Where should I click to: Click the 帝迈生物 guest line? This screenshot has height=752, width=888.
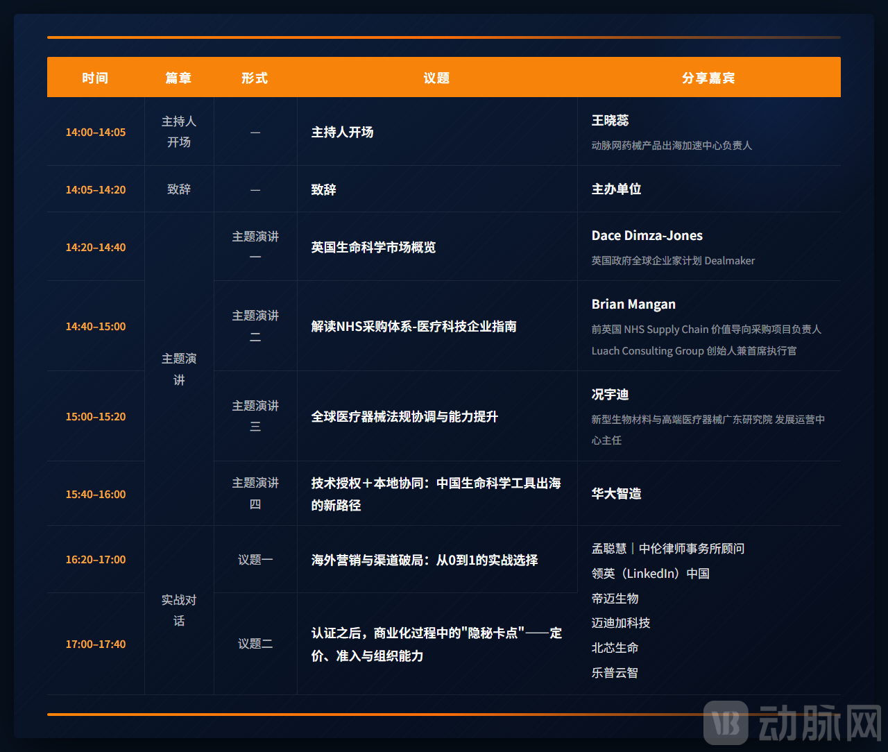pyautogui.click(x=615, y=598)
